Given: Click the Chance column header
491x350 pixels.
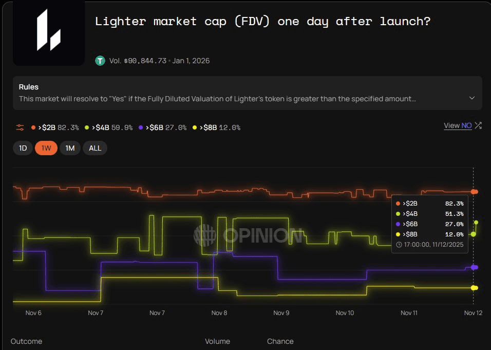Looking at the screenshot, I should (280, 341).
